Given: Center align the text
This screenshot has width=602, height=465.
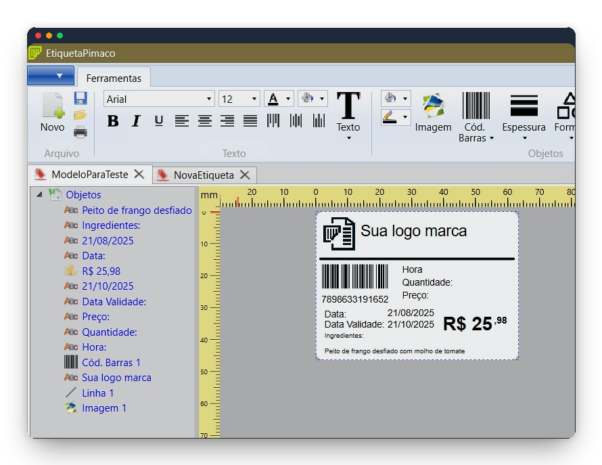Looking at the screenshot, I should coord(205,121).
